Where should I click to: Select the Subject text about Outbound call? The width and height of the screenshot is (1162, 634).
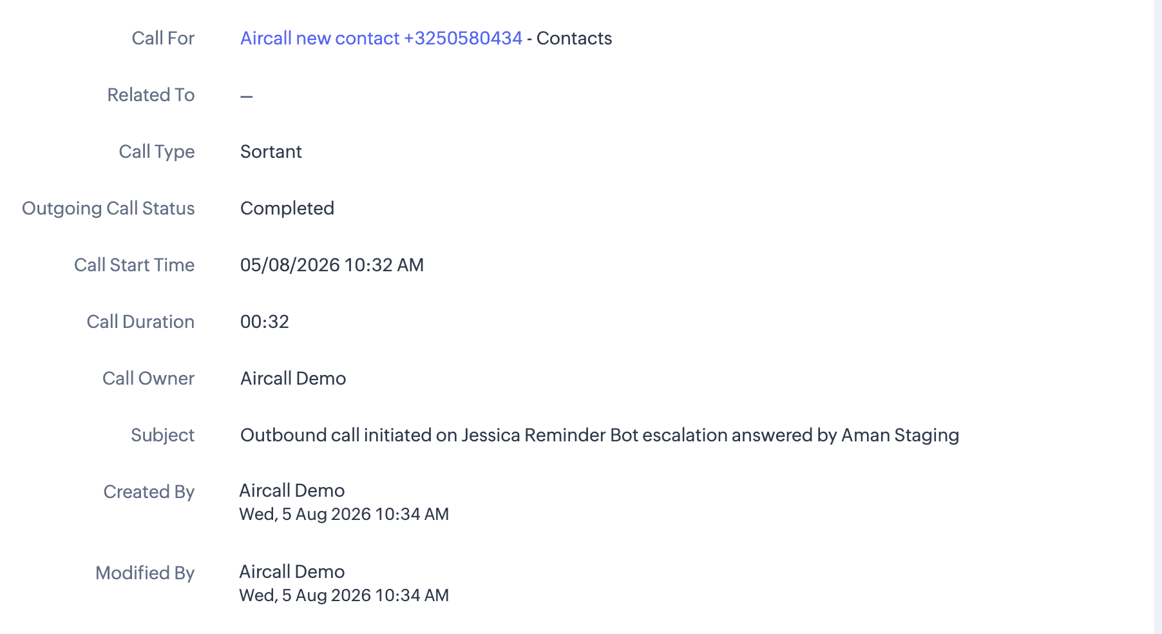tap(600, 435)
